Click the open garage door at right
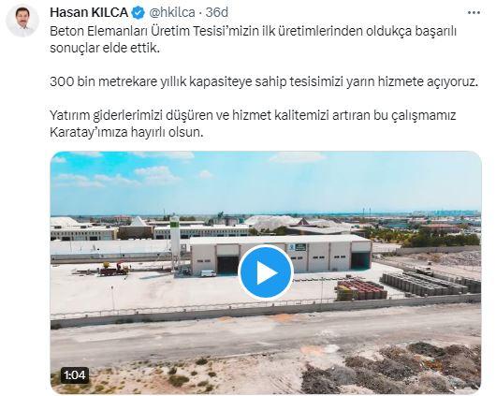The width and height of the screenshot is (496, 396). point(360,260)
